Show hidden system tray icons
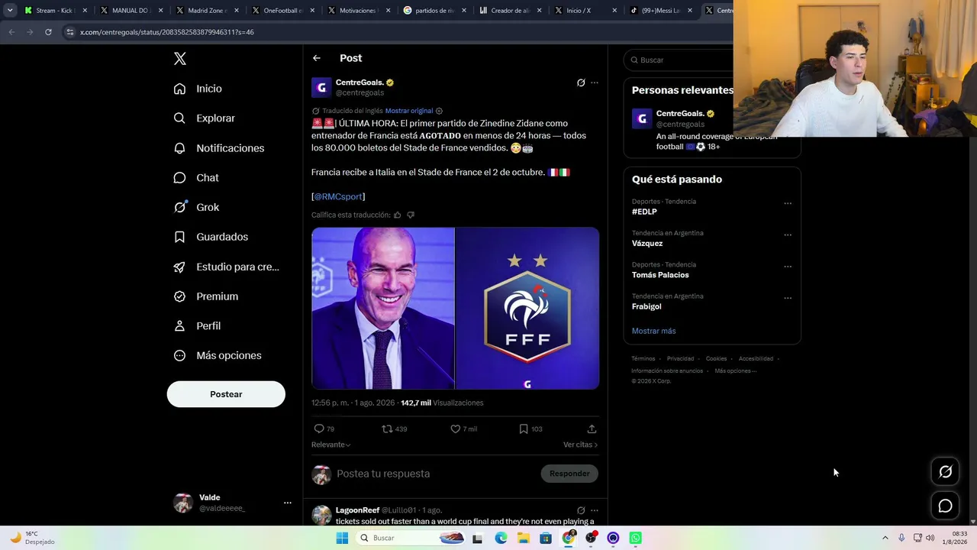This screenshot has width=977, height=550. click(x=885, y=538)
